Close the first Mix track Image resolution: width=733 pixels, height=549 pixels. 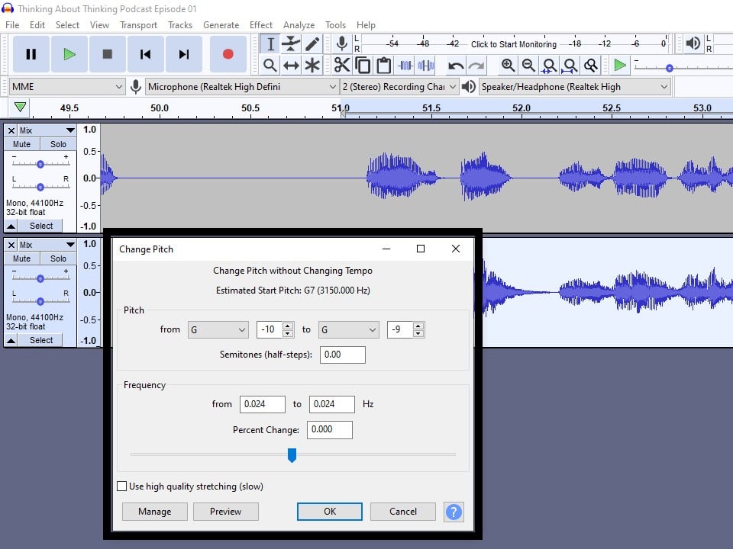(x=11, y=130)
